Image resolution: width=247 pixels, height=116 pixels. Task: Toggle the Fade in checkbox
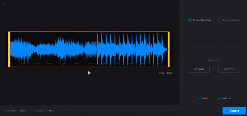(198, 98)
